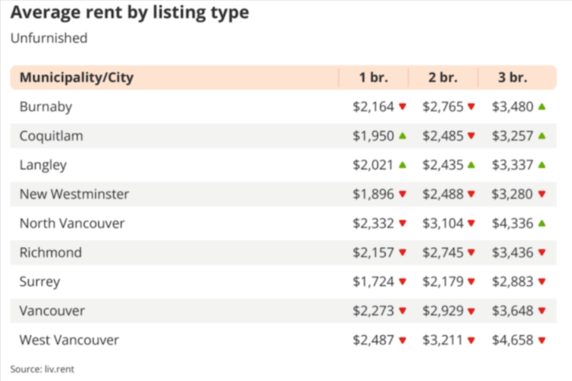
Task: Select the 1 br. column header
Action: pyautogui.click(x=373, y=78)
